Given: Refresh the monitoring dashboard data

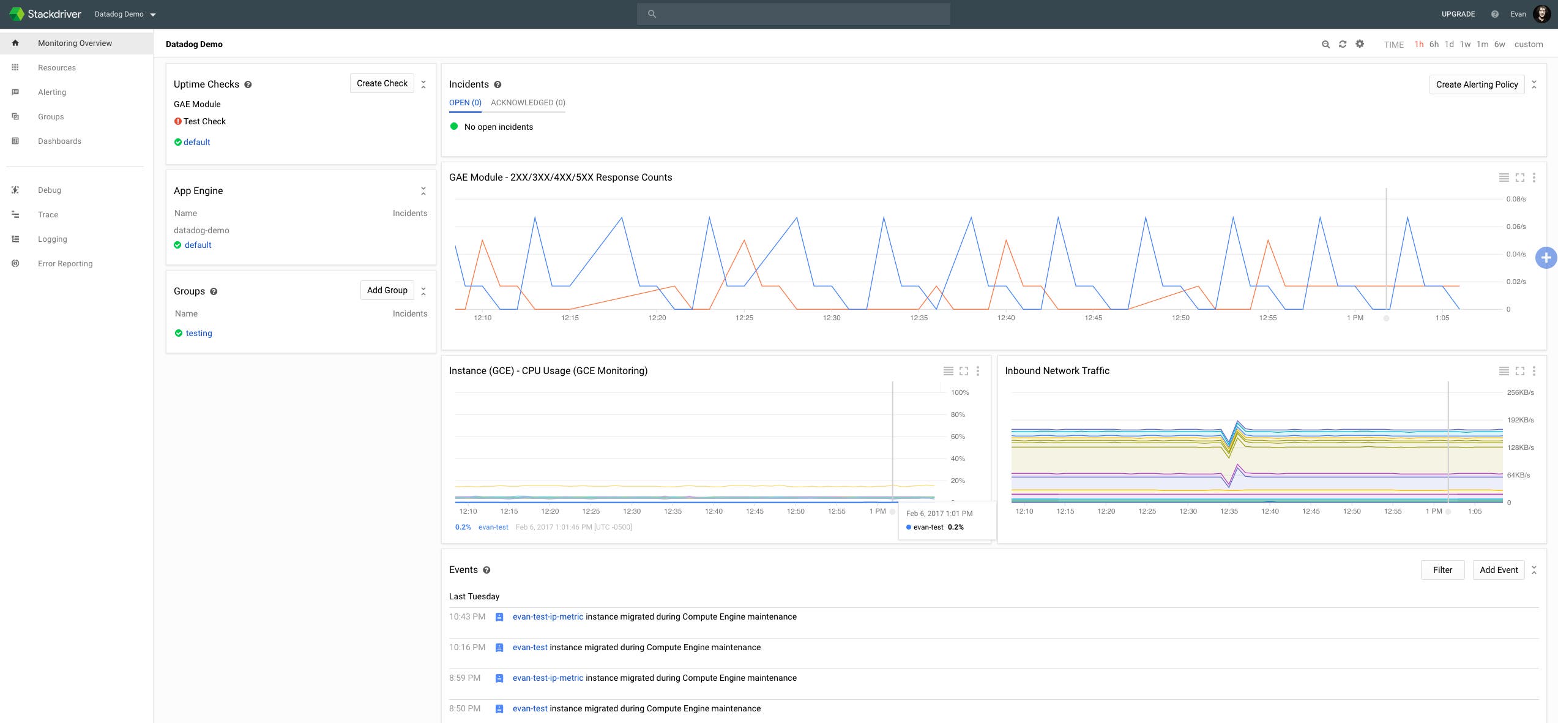Looking at the screenshot, I should 1342,44.
